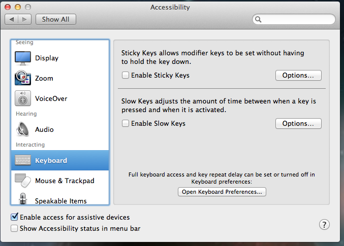
Task: Select the VoiceOver icon
Action: click(x=23, y=98)
